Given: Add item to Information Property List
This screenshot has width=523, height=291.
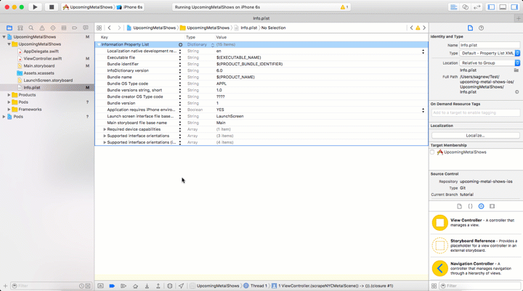Looking at the screenshot, I should [180, 45].
